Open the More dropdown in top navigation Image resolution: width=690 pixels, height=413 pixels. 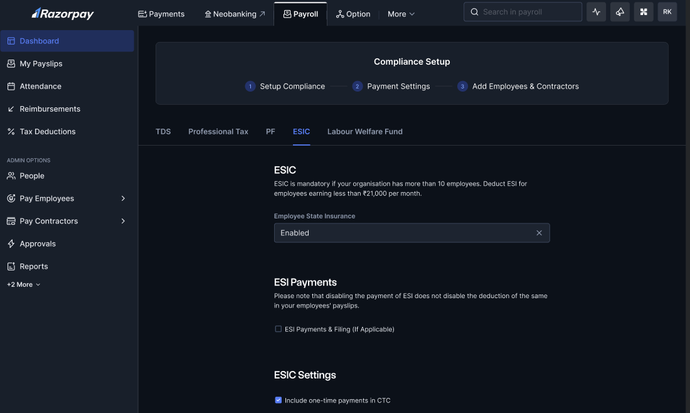pos(401,14)
